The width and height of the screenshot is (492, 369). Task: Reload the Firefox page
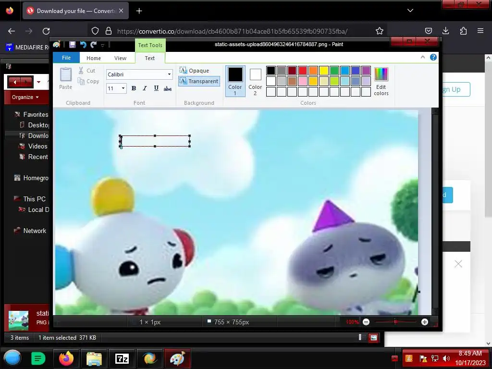(46, 31)
